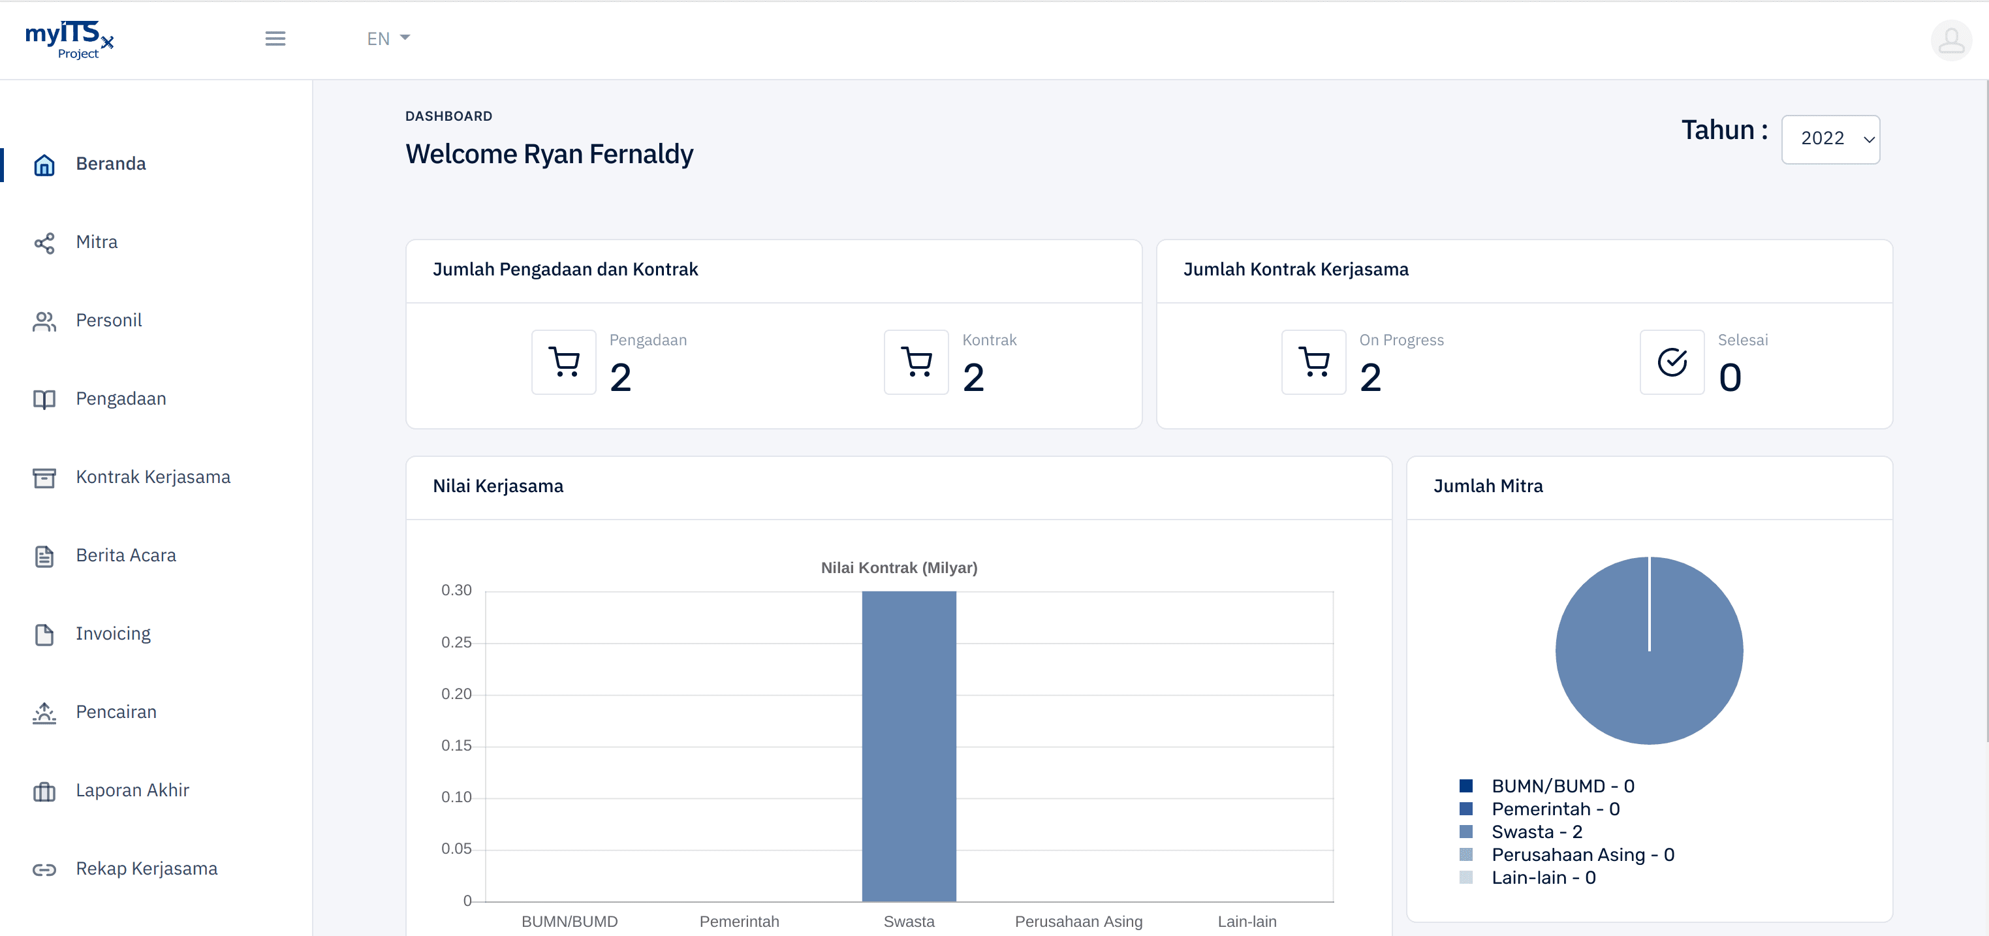Click the Pencairan sunrise icon

pos(44,713)
